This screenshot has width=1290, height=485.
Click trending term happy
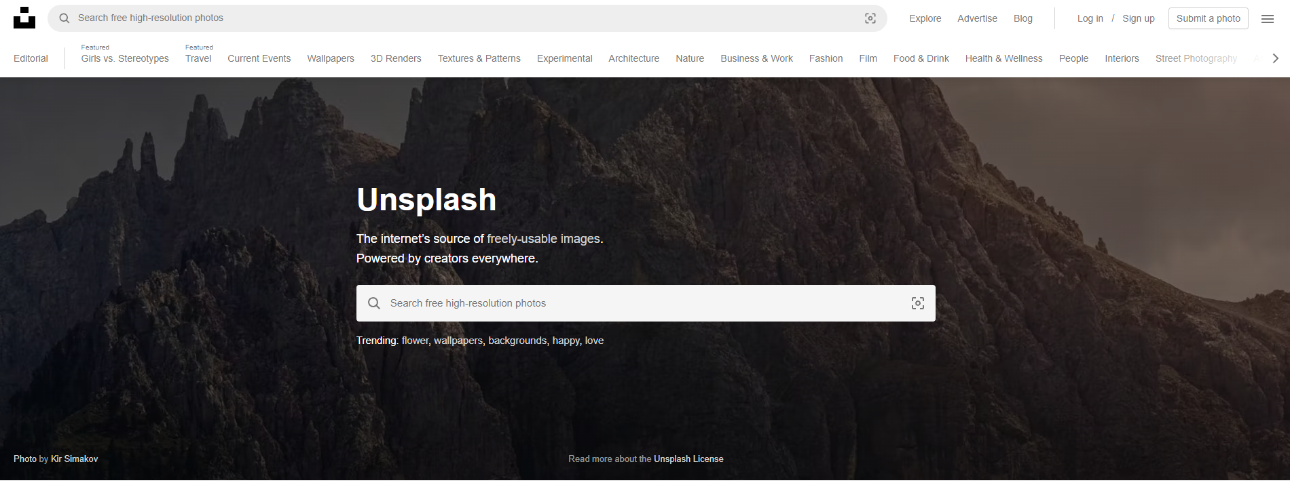pyautogui.click(x=566, y=341)
